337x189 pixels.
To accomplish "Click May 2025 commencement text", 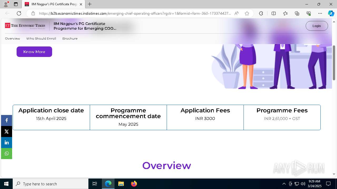I will tap(128, 124).
